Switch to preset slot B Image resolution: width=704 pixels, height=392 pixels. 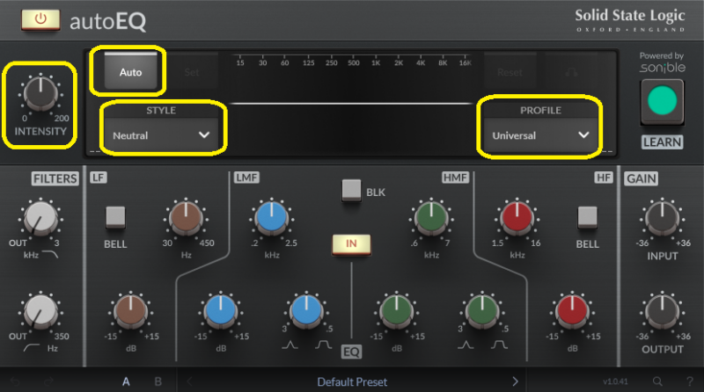pos(158,381)
